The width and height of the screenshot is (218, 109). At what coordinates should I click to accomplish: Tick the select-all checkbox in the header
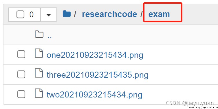[x=20, y=14]
